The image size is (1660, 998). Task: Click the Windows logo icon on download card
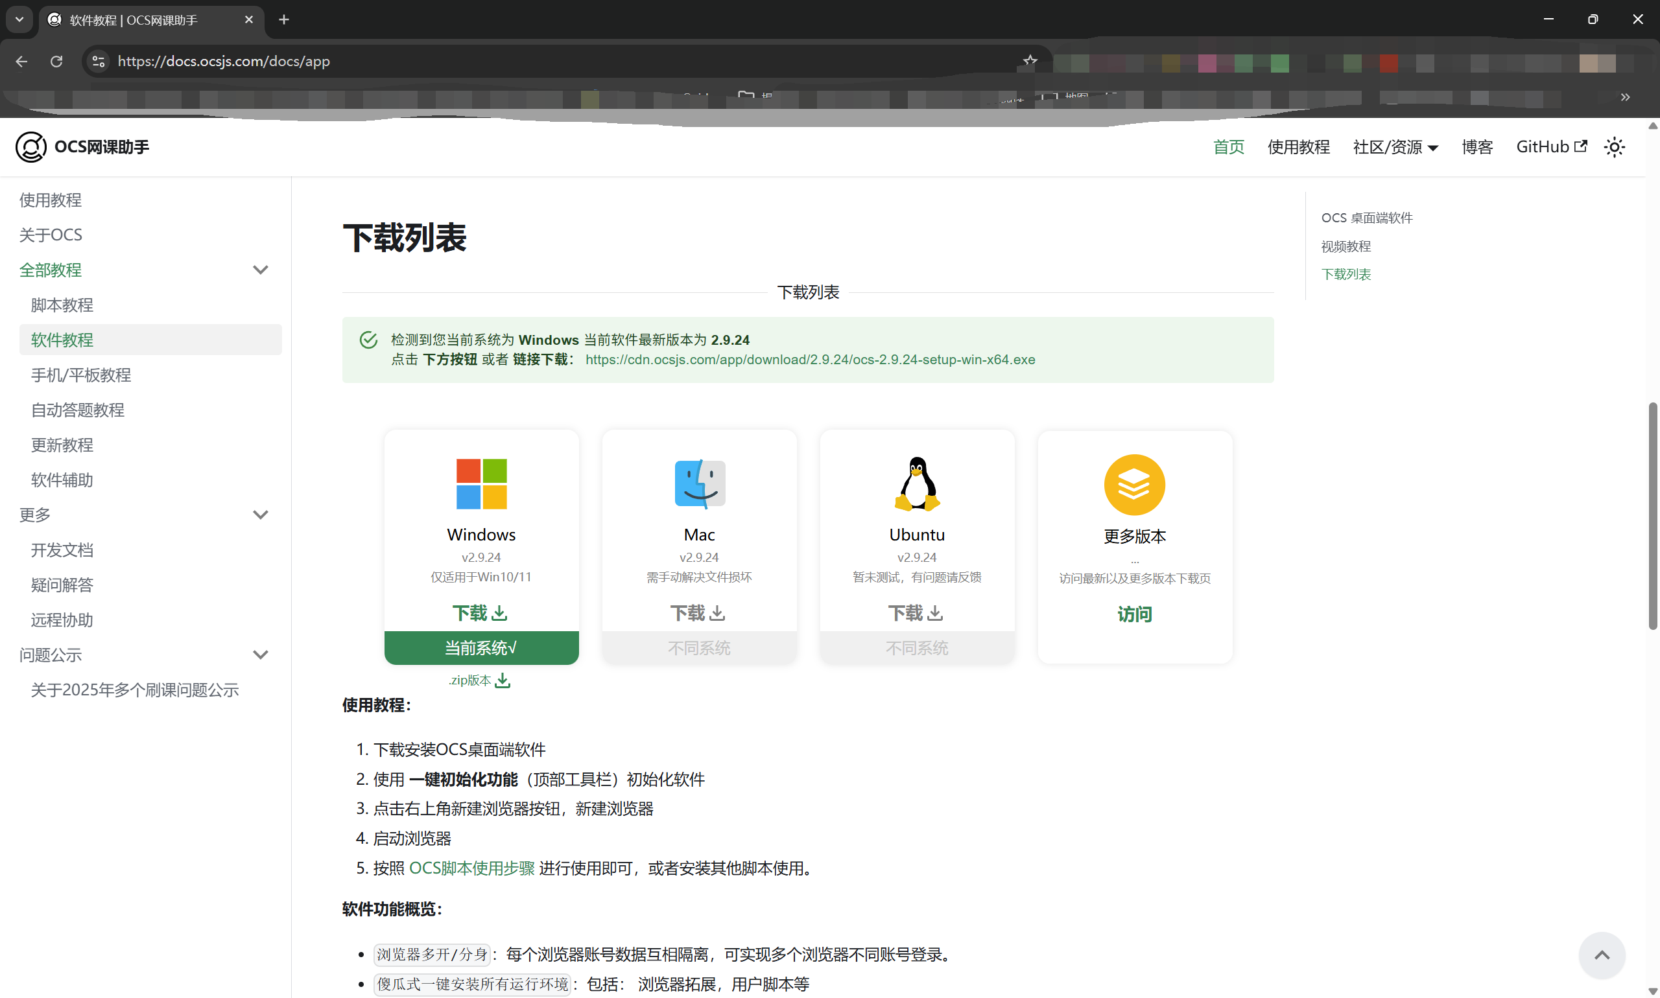click(481, 483)
